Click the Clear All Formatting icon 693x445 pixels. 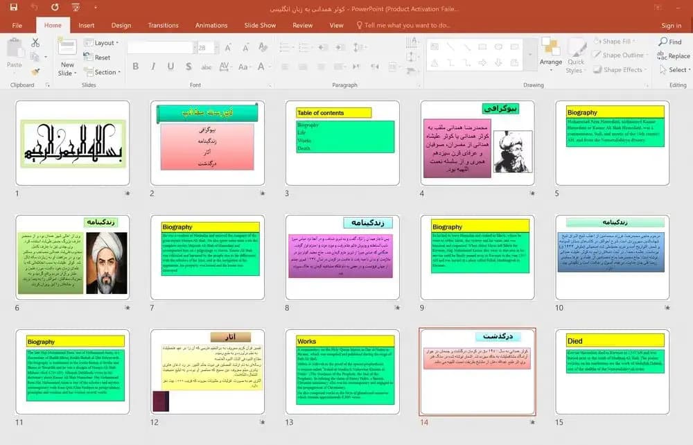[x=263, y=47]
